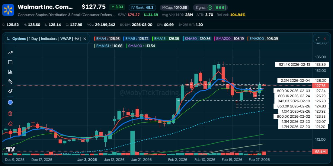This screenshot has width=333, height=166.
Task: Click the IV Rank 45.3 badge
Action: point(142,8)
